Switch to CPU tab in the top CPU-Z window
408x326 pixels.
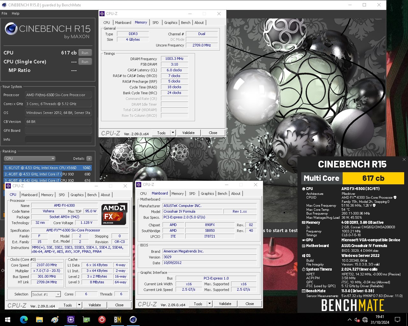point(106,23)
